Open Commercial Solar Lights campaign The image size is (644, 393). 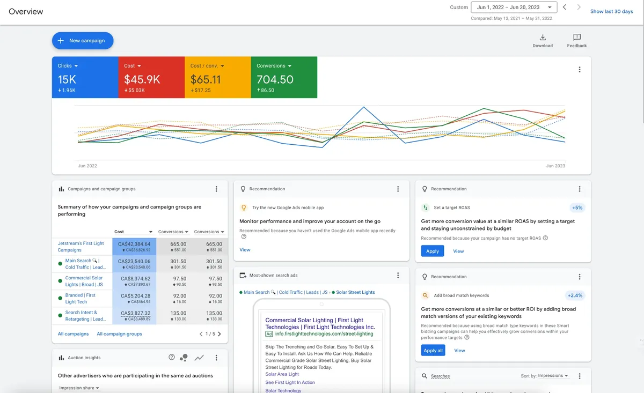[x=84, y=281]
